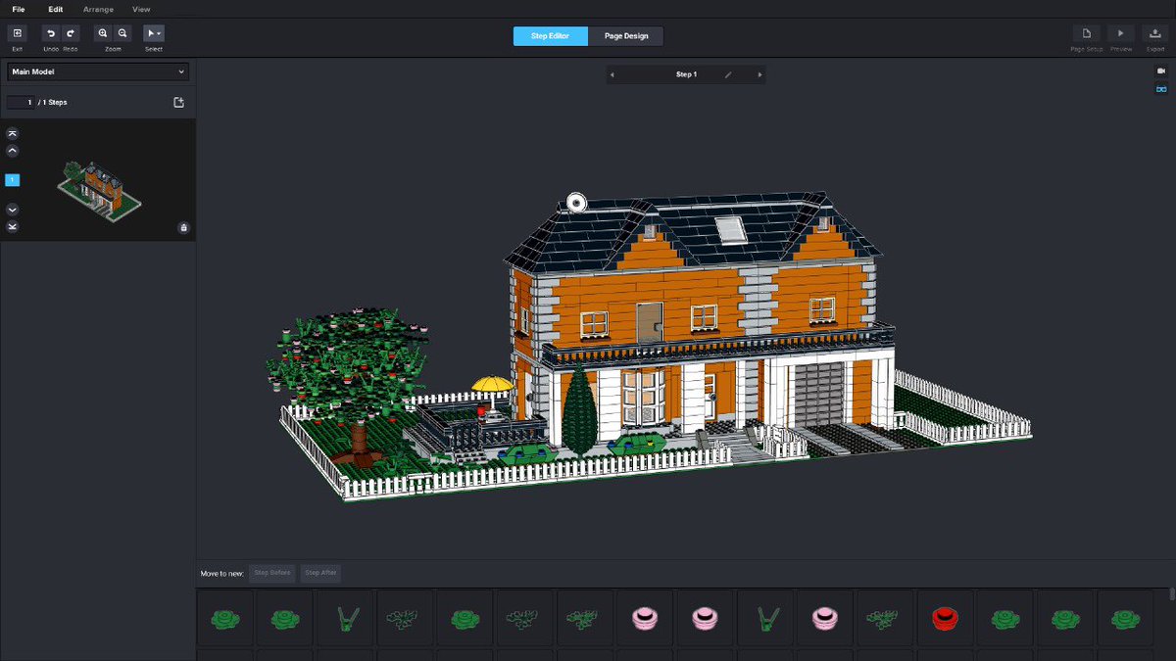Select the red round plate part
Image resolution: width=1176 pixels, height=661 pixels.
(x=944, y=618)
